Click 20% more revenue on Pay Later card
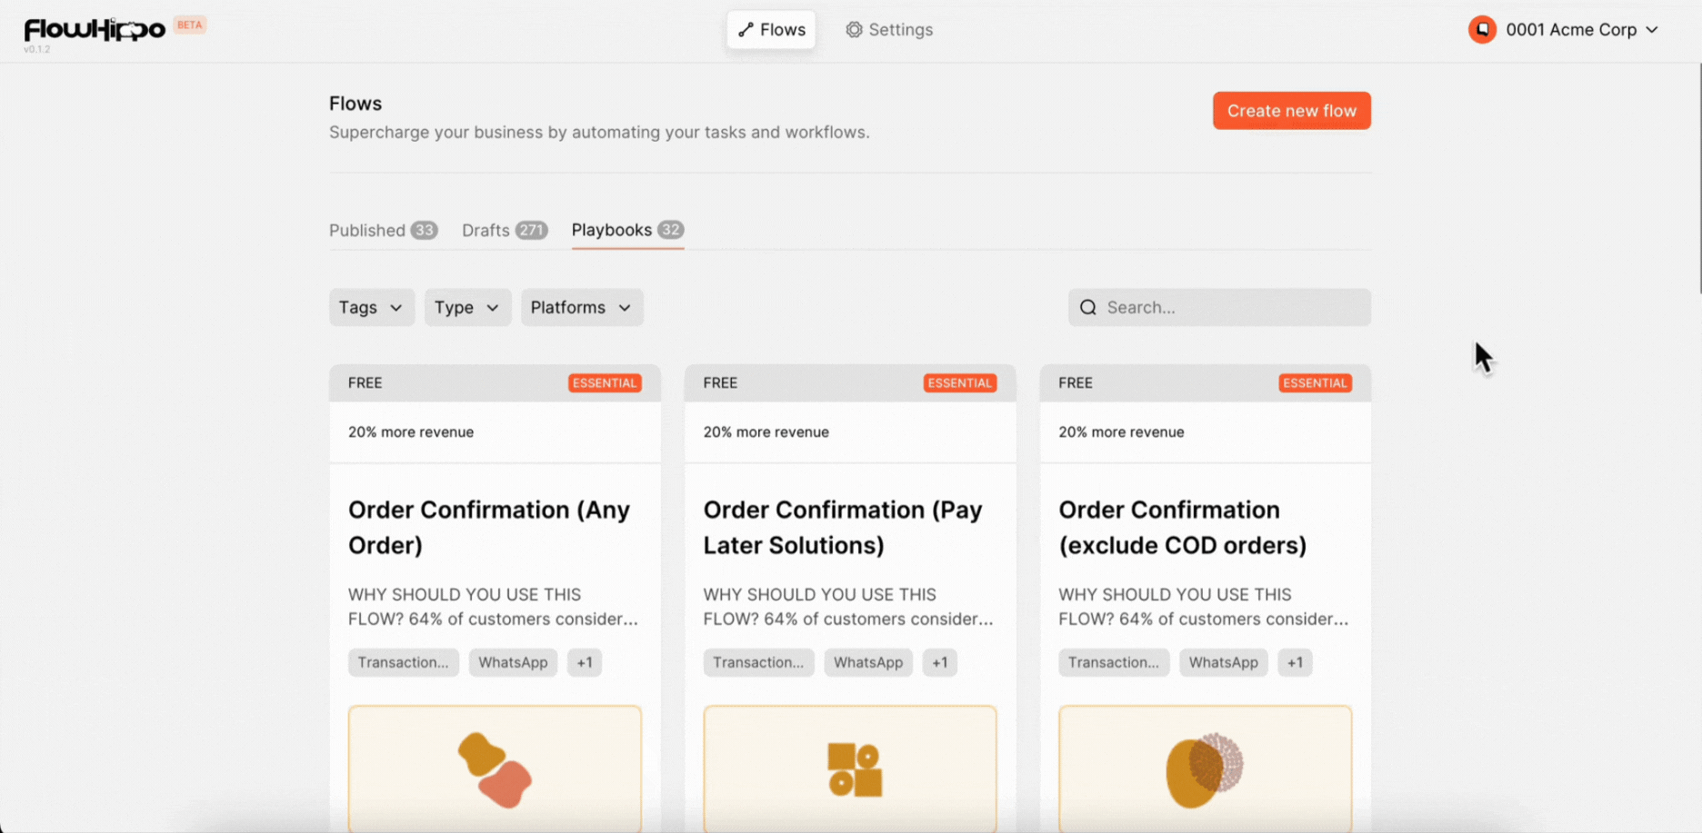The image size is (1702, 833). tap(766, 432)
